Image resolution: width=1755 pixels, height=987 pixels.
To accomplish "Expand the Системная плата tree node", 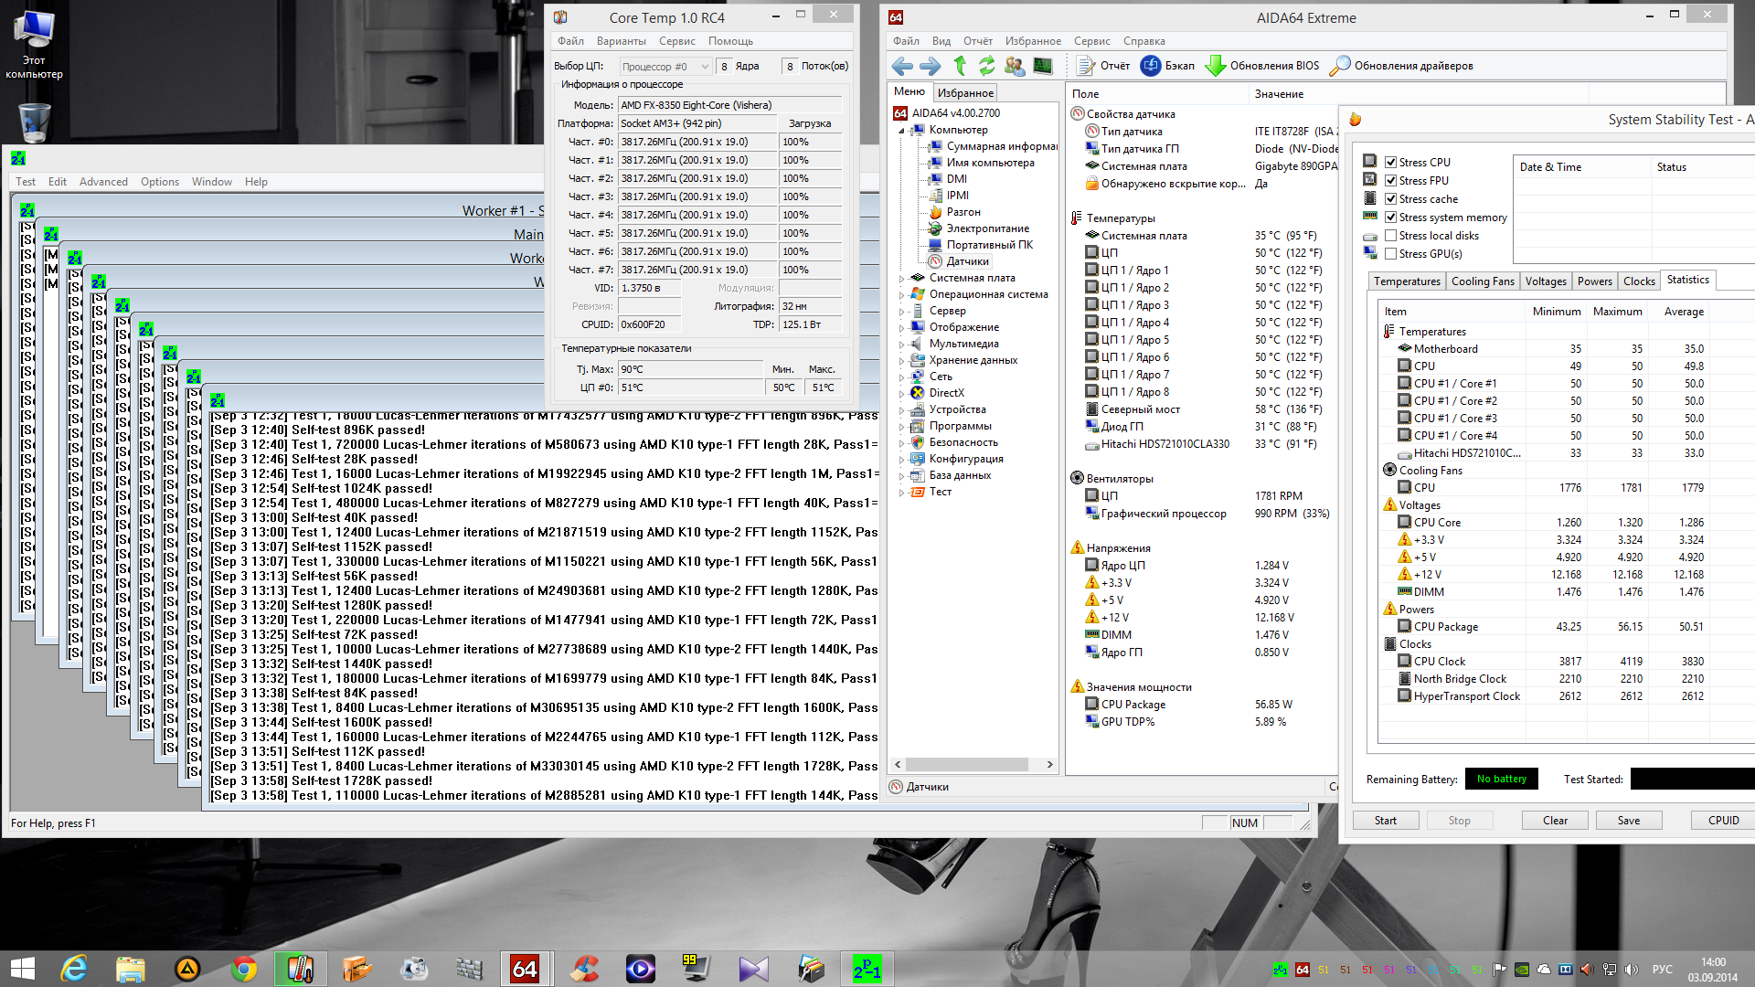I will (x=901, y=279).
